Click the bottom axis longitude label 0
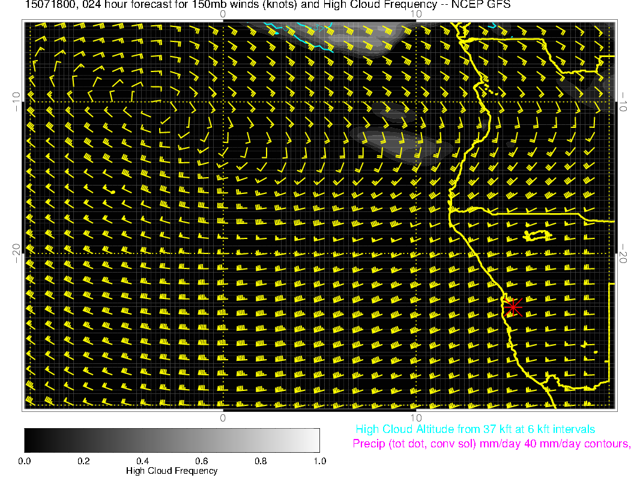The image size is (634, 490). (x=223, y=418)
